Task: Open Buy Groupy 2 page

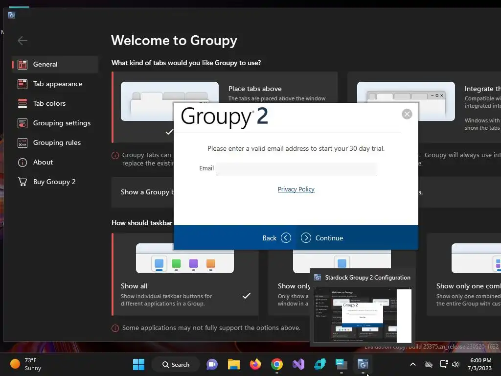Action: 55,182
